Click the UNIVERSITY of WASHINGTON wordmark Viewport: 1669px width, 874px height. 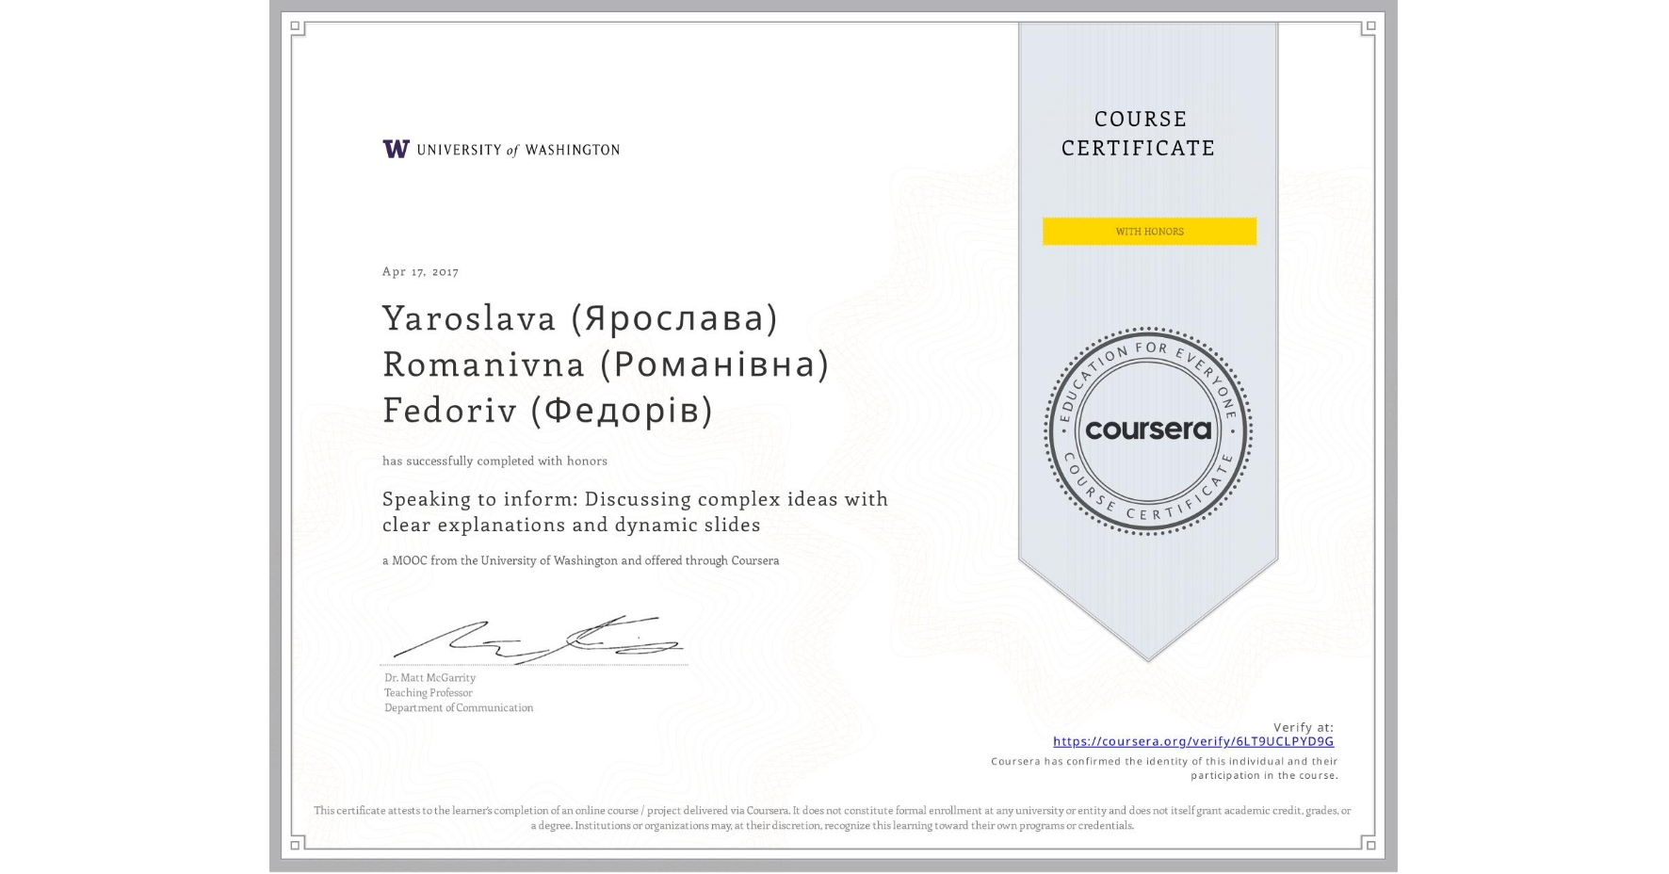coord(518,150)
